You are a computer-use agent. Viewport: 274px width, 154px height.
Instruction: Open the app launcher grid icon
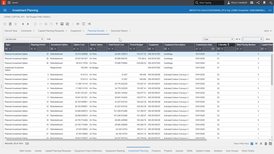click(x=9, y=3)
